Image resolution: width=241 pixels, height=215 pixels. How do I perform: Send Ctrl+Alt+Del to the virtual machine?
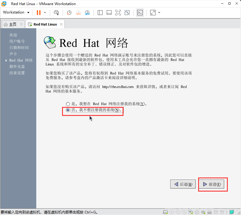(56, 12)
